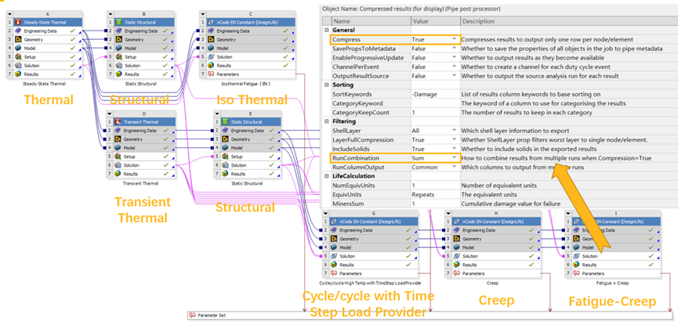678x324 pixels.
Task: Select the Setup cell icon in system E
Action: point(224,157)
